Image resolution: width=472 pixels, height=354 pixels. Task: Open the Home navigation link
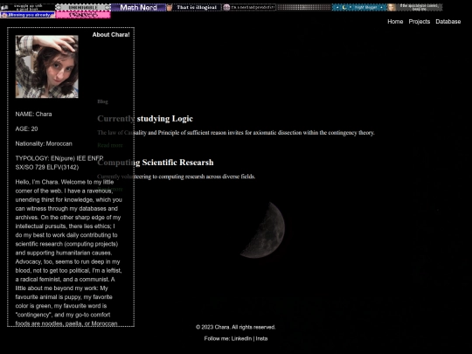tap(395, 21)
